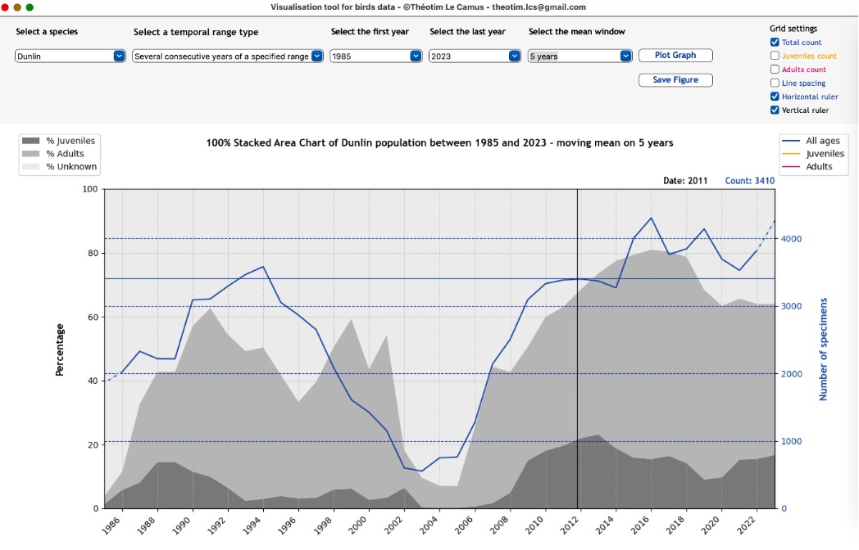Click the % Unknown legend swatch
This screenshot has width=859, height=550.
coord(30,167)
